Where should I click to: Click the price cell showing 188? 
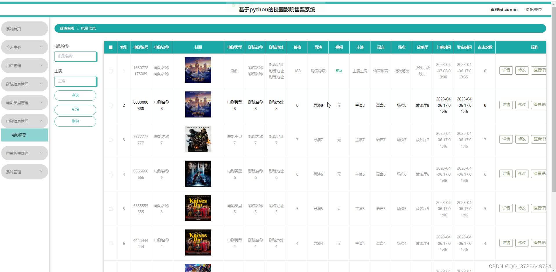coord(297,71)
